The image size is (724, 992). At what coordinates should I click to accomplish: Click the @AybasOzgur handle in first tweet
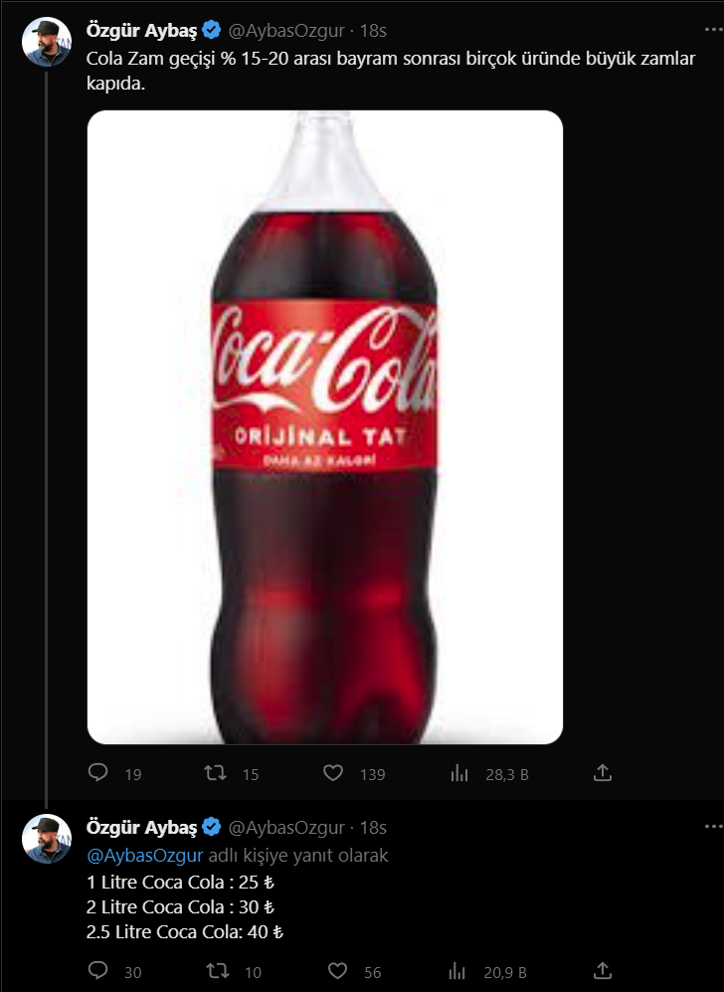(287, 32)
